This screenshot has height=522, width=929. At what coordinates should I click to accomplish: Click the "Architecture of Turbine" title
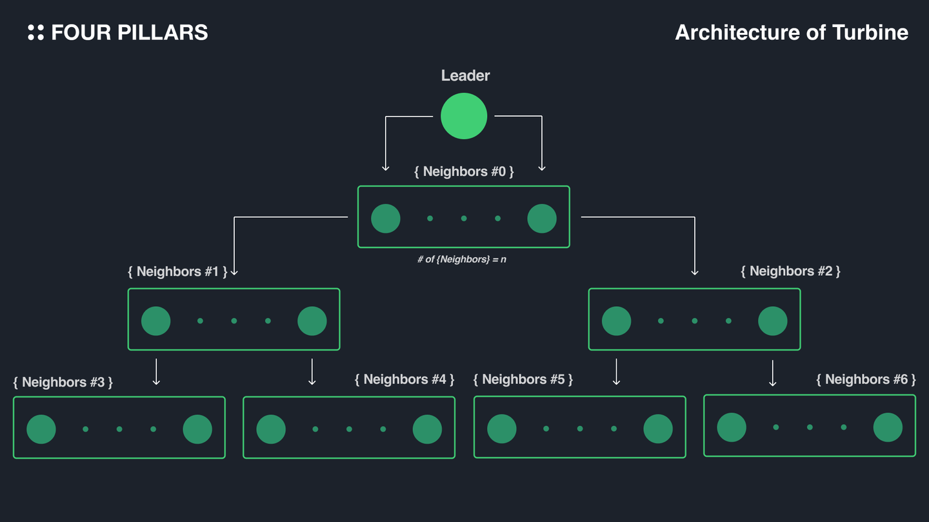[792, 32]
